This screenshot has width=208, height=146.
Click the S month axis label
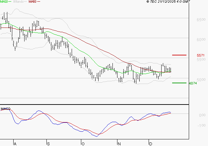(x=48, y=144)
